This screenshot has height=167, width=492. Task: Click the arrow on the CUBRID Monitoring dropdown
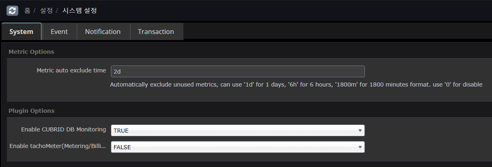point(360,131)
